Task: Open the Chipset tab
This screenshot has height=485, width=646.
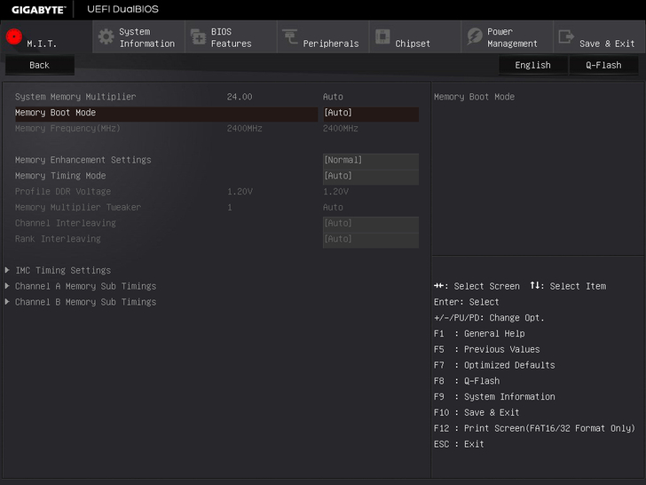Action: pos(413,44)
